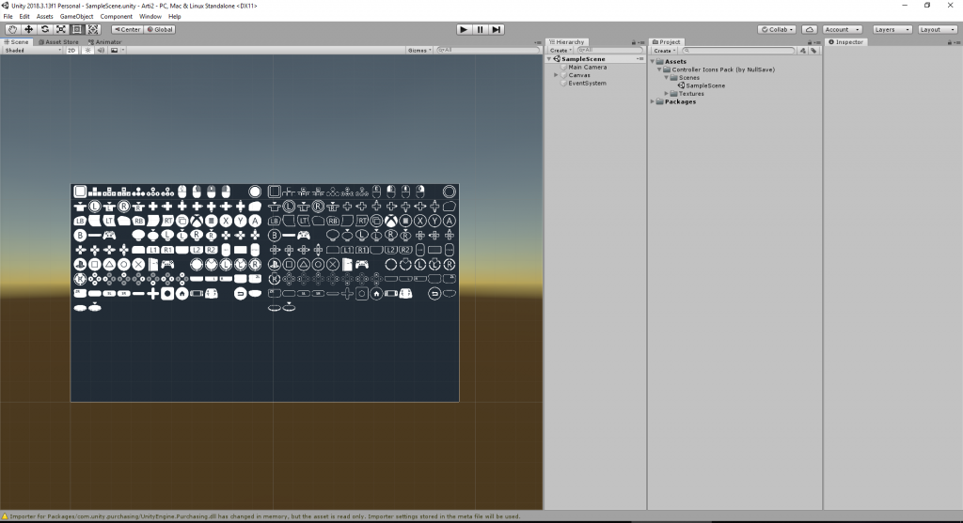Click the Hierarchy search field
Screen dimensions: 963x523
pyautogui.click(x=609, y=51)
